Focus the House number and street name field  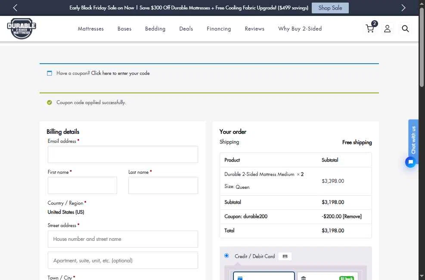point(123,239)
